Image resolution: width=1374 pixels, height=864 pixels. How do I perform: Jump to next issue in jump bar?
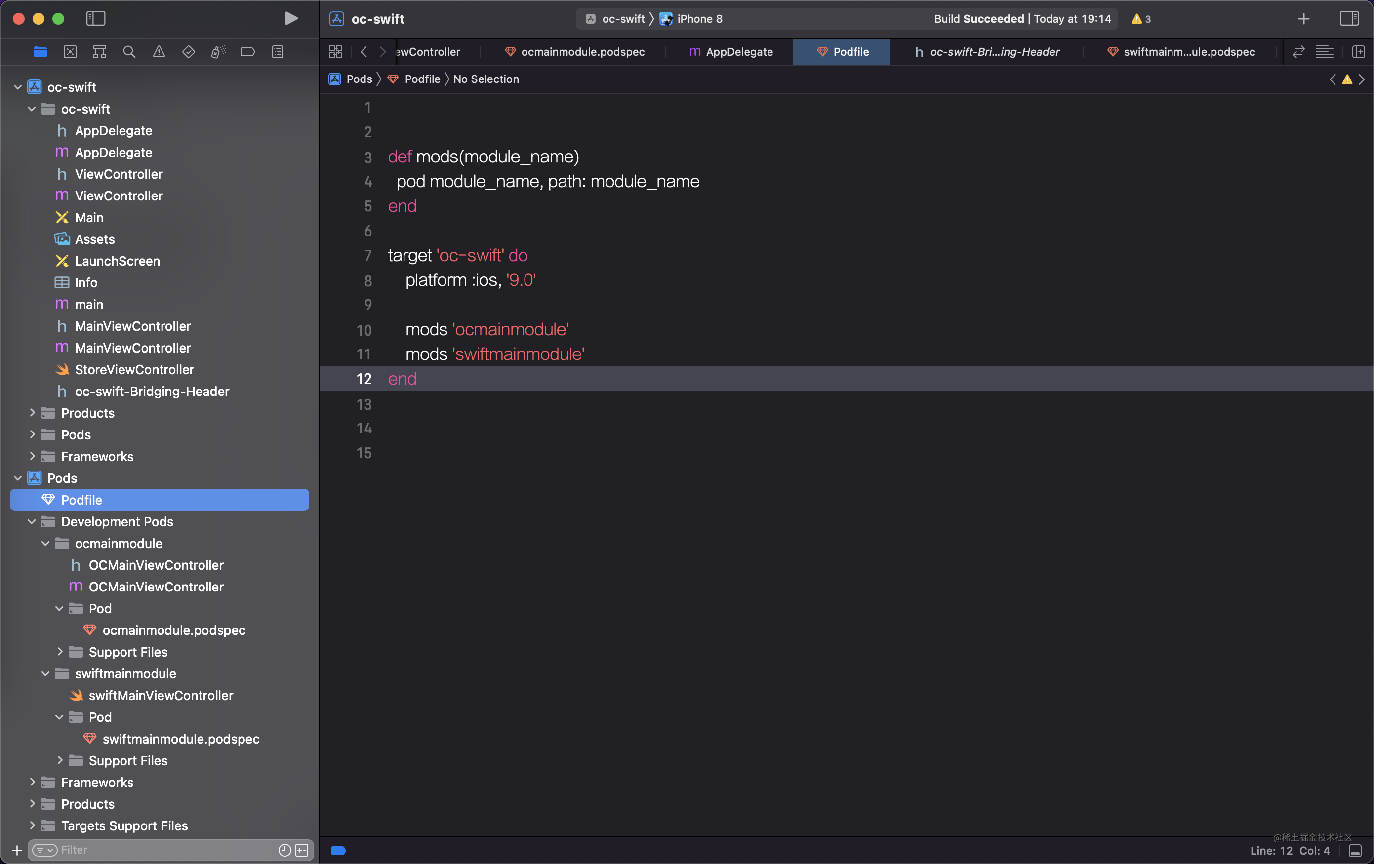coord(1362,79)
